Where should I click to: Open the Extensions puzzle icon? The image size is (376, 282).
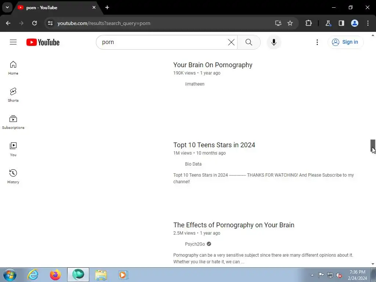tap(308, 23)
